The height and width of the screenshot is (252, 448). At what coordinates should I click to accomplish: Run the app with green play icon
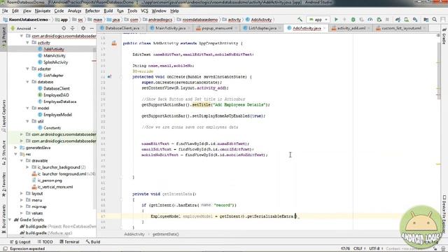tap(336, 20)
